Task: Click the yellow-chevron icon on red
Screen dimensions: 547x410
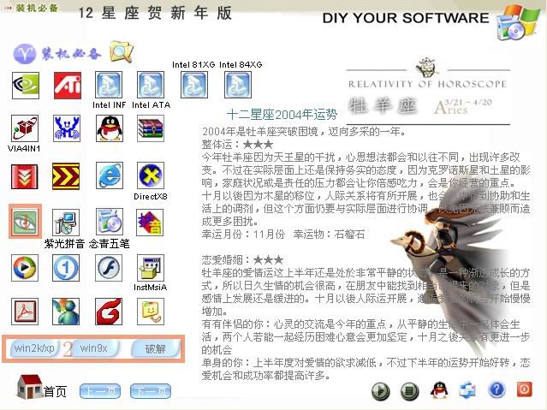Action: (66, 176)
